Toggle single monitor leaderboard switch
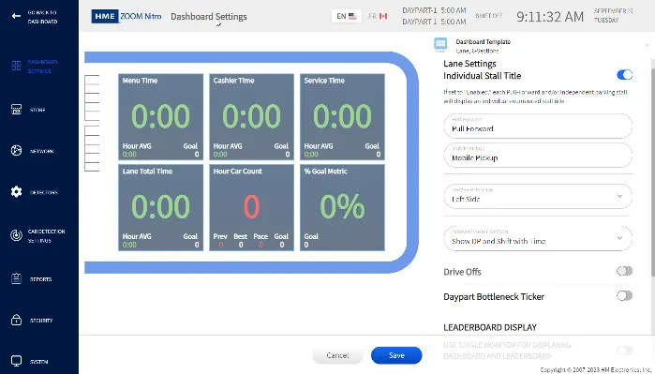 pyautogui.click(x=624, y=351)
